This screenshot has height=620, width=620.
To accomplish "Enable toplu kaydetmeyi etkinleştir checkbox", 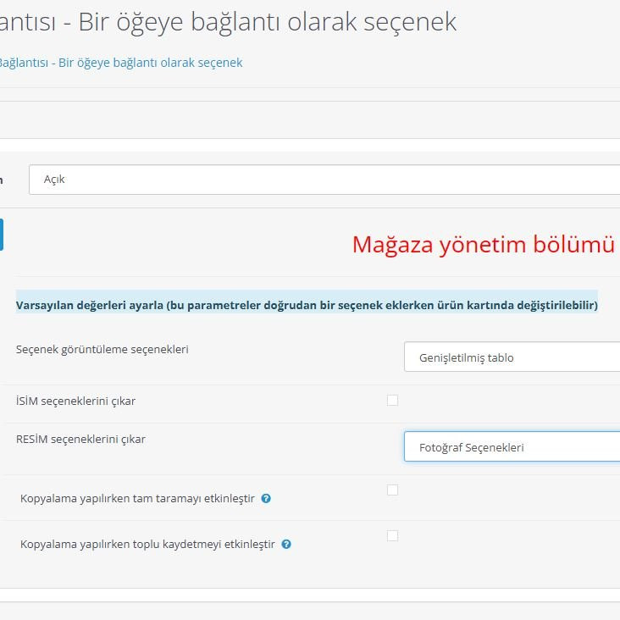I will pos(393,536).
